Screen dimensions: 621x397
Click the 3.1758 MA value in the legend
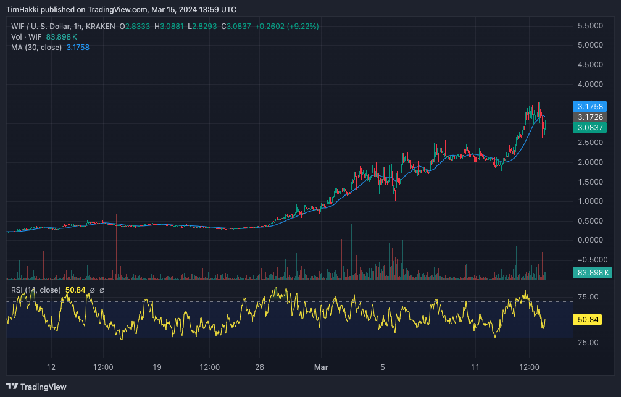78,48
